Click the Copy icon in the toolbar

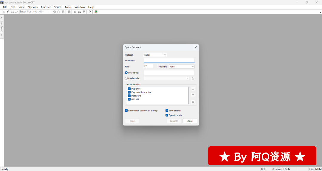click(x=54, y=12)
